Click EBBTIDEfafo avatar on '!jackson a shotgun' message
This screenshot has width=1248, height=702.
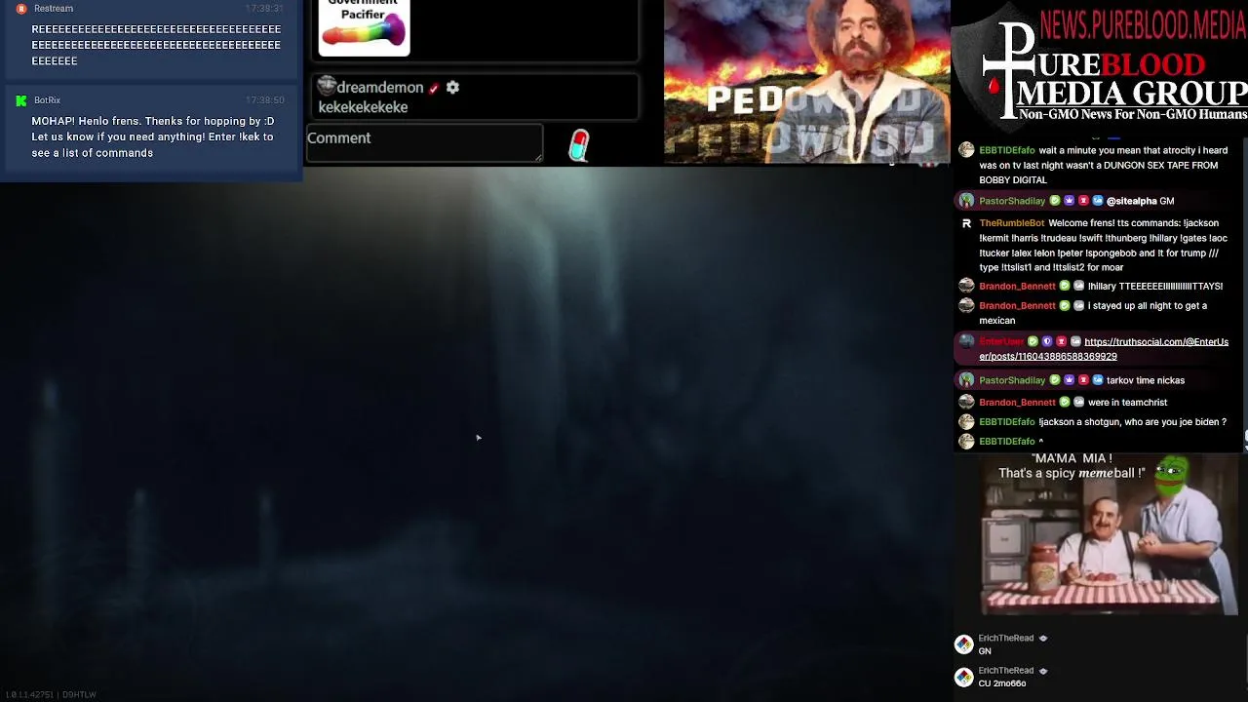966,421
